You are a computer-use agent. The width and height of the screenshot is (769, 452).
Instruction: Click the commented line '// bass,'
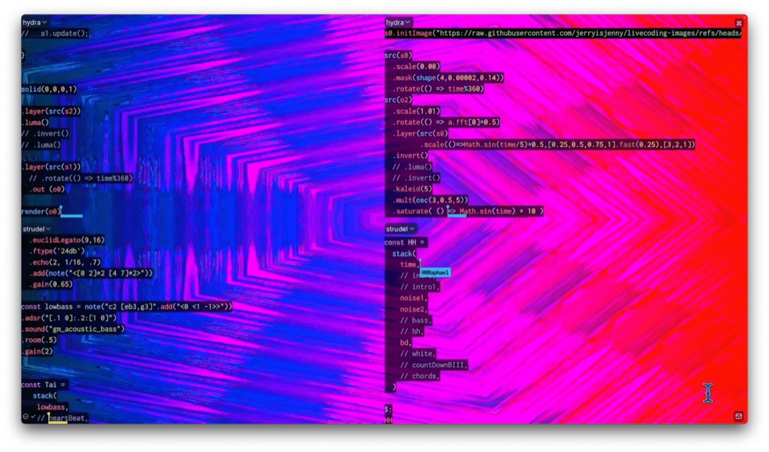[x=416, y=320]
